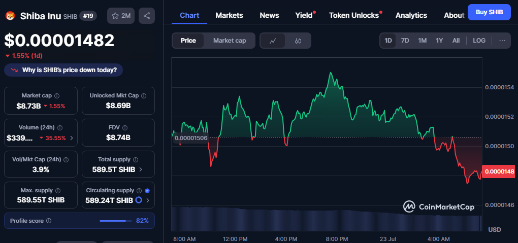The height and width of the screenshot is (243, 518).
Task: Click the $8.74B FDV value
Action: point(118,137)
